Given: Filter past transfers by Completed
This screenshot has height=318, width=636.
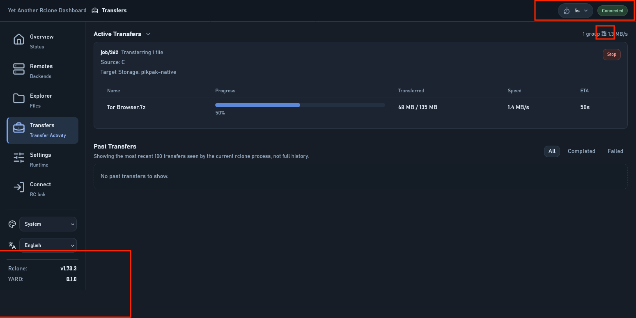Looking at the screenshot, I should (581, 151).
